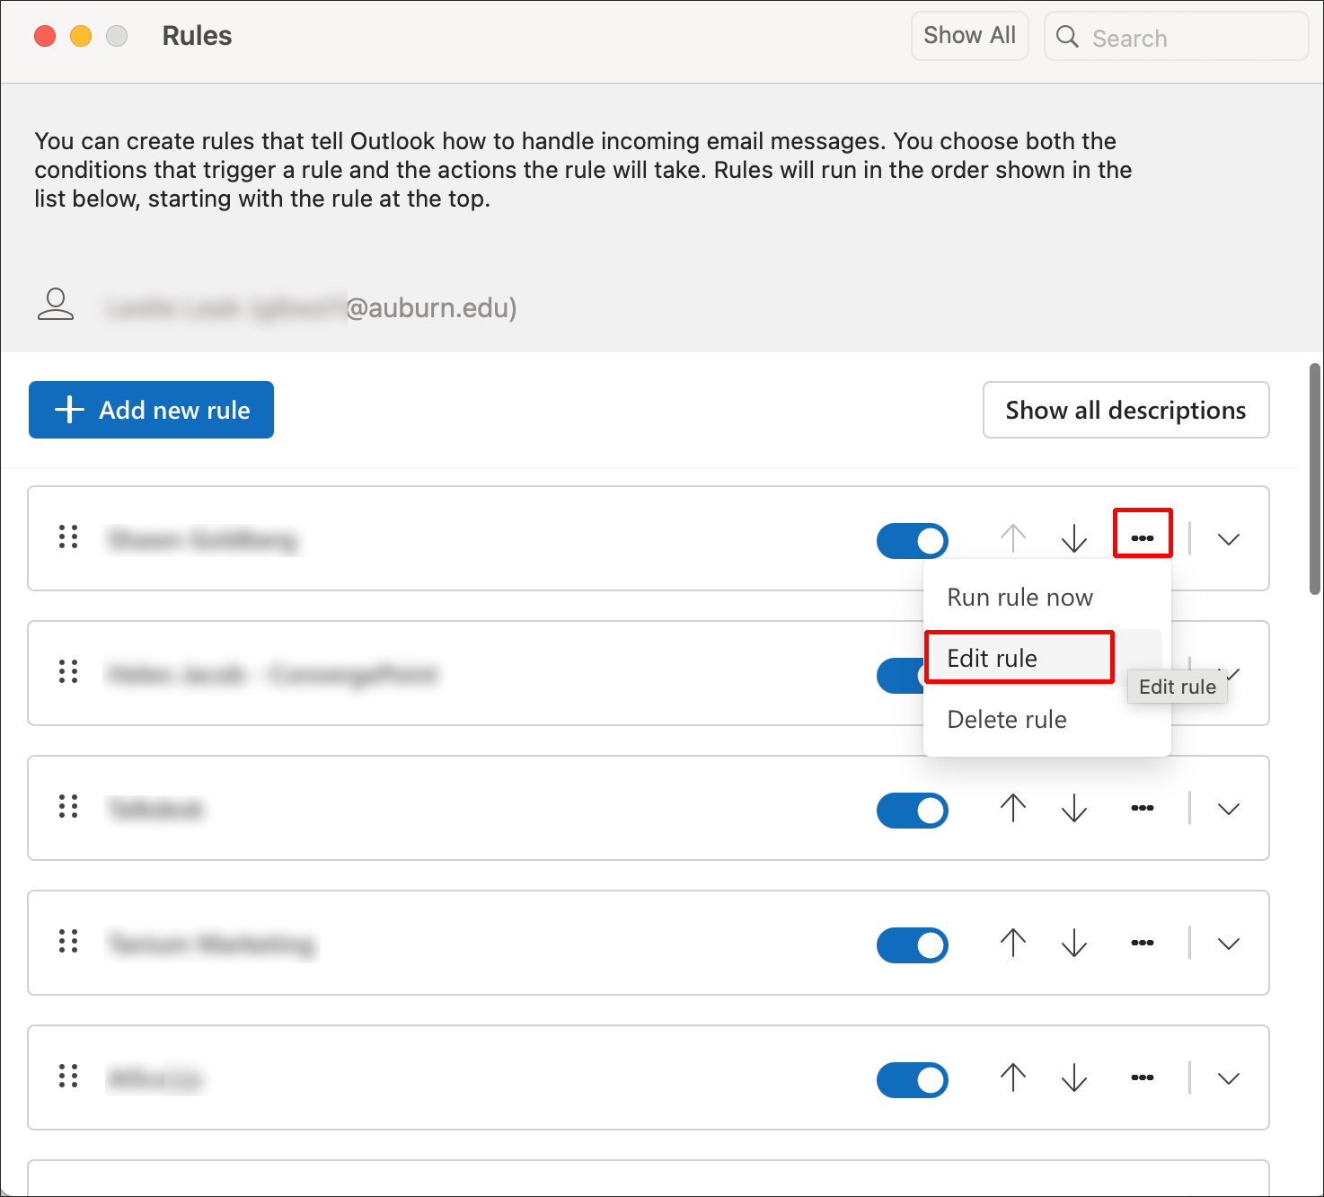Grab the first rule's drag handle
The height and width of the screenshot is (1197, 1324).
coord(68,536)
